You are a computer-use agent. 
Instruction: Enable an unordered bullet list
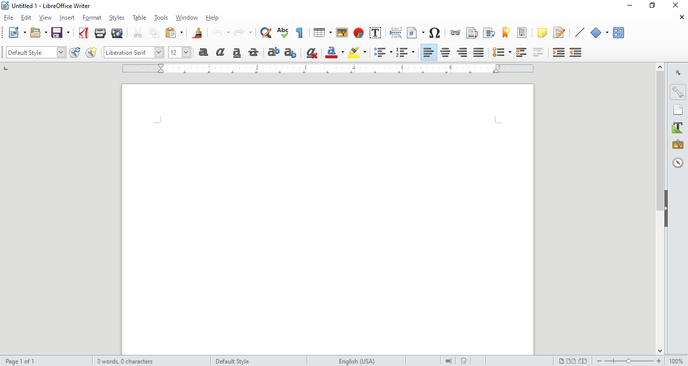379,52
